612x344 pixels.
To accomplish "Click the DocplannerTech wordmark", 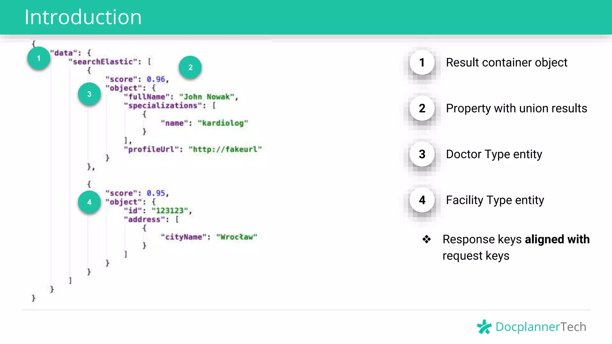I will pos(541,327).
